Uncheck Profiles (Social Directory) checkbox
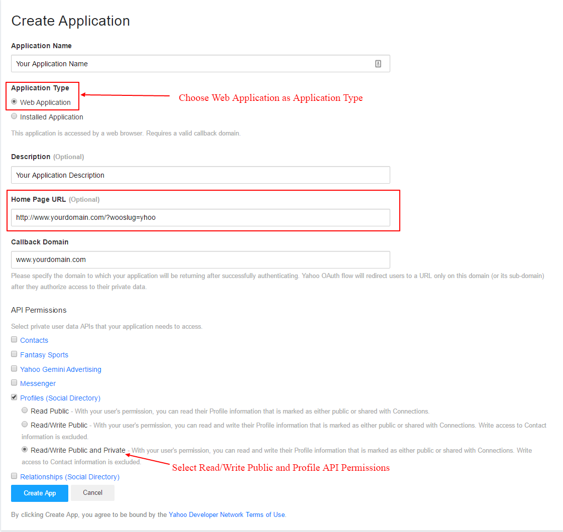 coord(14,397)
